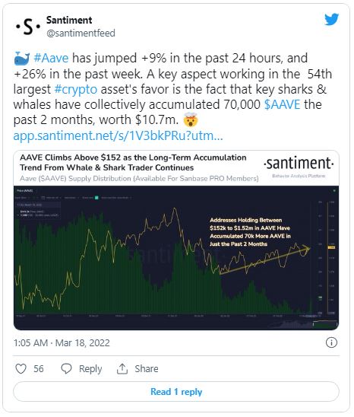Follow the app.santiment.net shortened link
The width and height of the screenshot is (354, 417).
tap(118, 135)
